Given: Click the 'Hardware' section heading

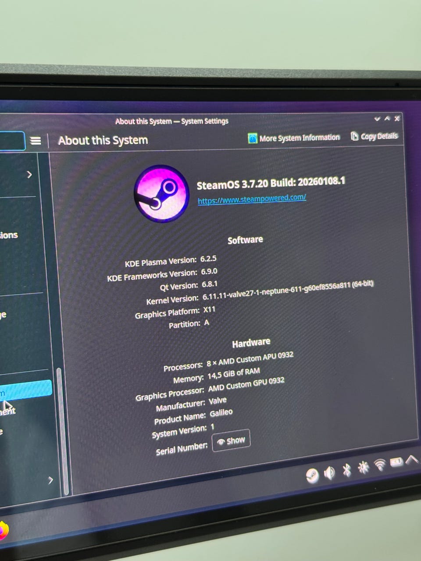Looking at the screenshot, I should tap(251, 343).
